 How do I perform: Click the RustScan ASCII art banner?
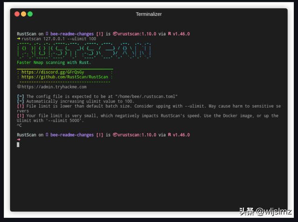[84, 50]
